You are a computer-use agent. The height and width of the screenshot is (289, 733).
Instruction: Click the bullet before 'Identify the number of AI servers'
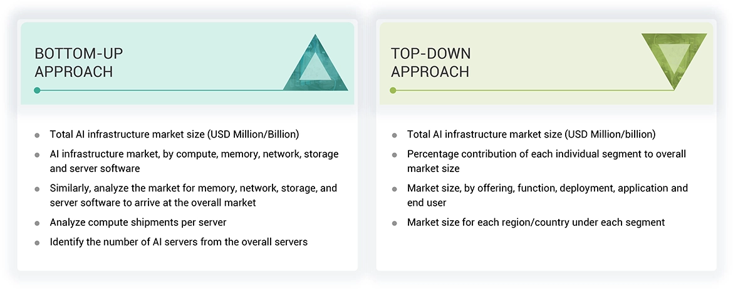coord(38,243)
